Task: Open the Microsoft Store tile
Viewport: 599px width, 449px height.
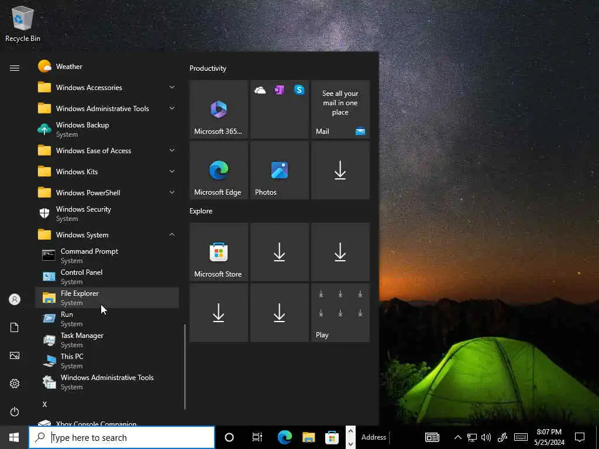Action: (219, 252)
